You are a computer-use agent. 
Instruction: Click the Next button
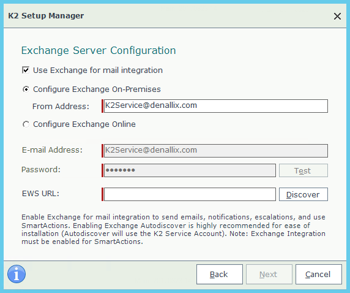click(x=269, y=275)
